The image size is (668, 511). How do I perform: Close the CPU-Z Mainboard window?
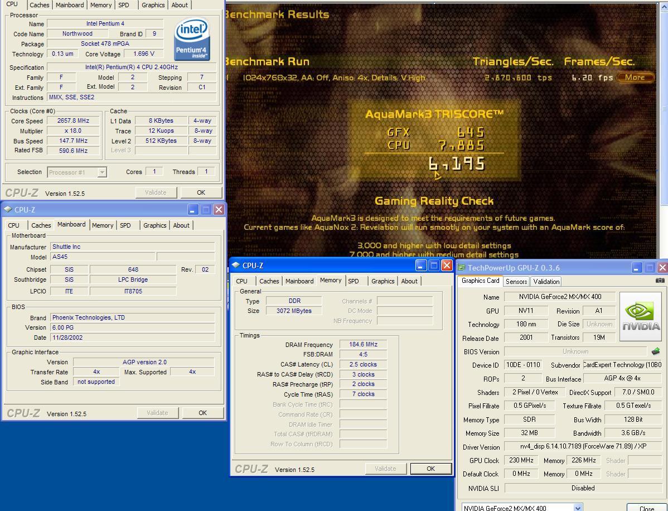click(219, 209)
